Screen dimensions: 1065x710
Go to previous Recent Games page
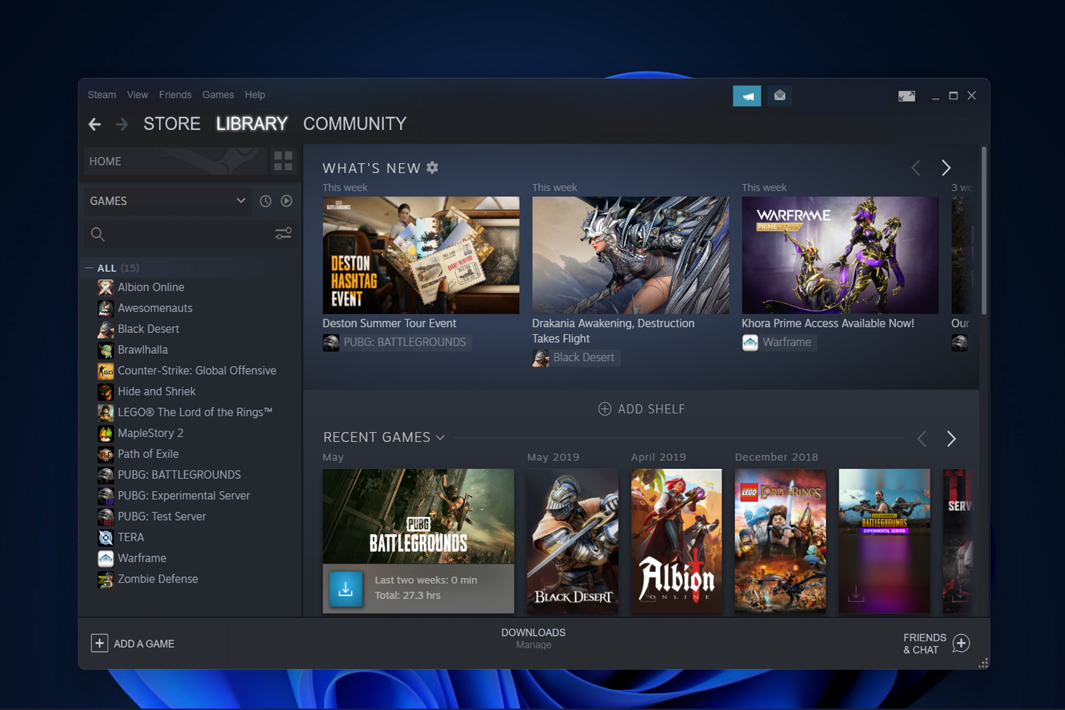[921, 439]
